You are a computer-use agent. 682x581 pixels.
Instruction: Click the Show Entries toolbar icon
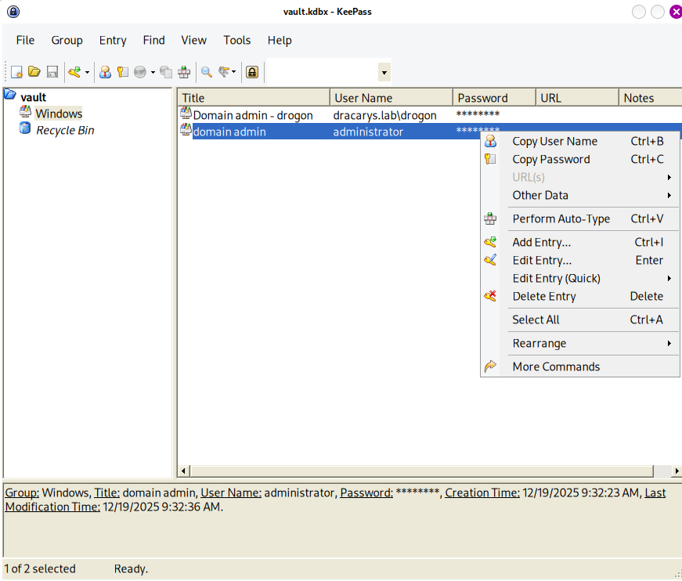224,72
